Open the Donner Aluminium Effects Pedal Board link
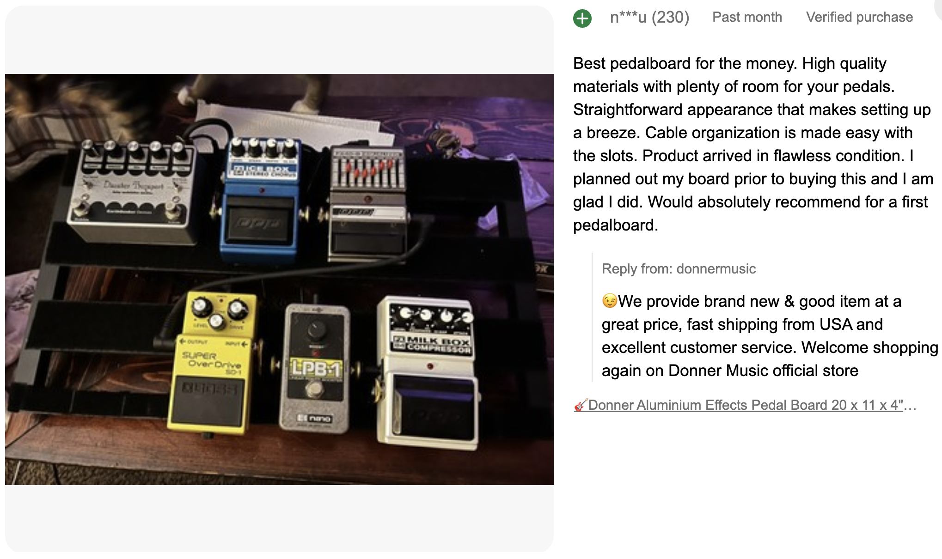The height and width of the screenshot is (559, 942). 746,405
